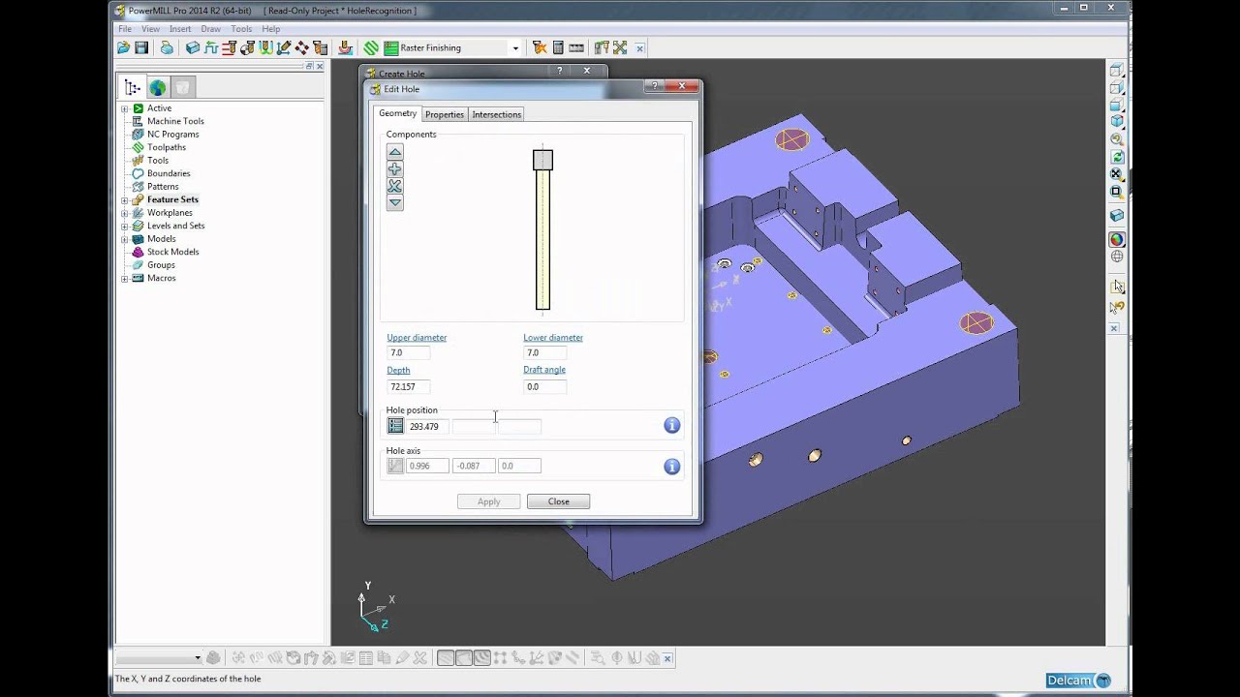The height and width of the screenshot is (697, 1240).
Task: Open the File menu
Action: 125,29
